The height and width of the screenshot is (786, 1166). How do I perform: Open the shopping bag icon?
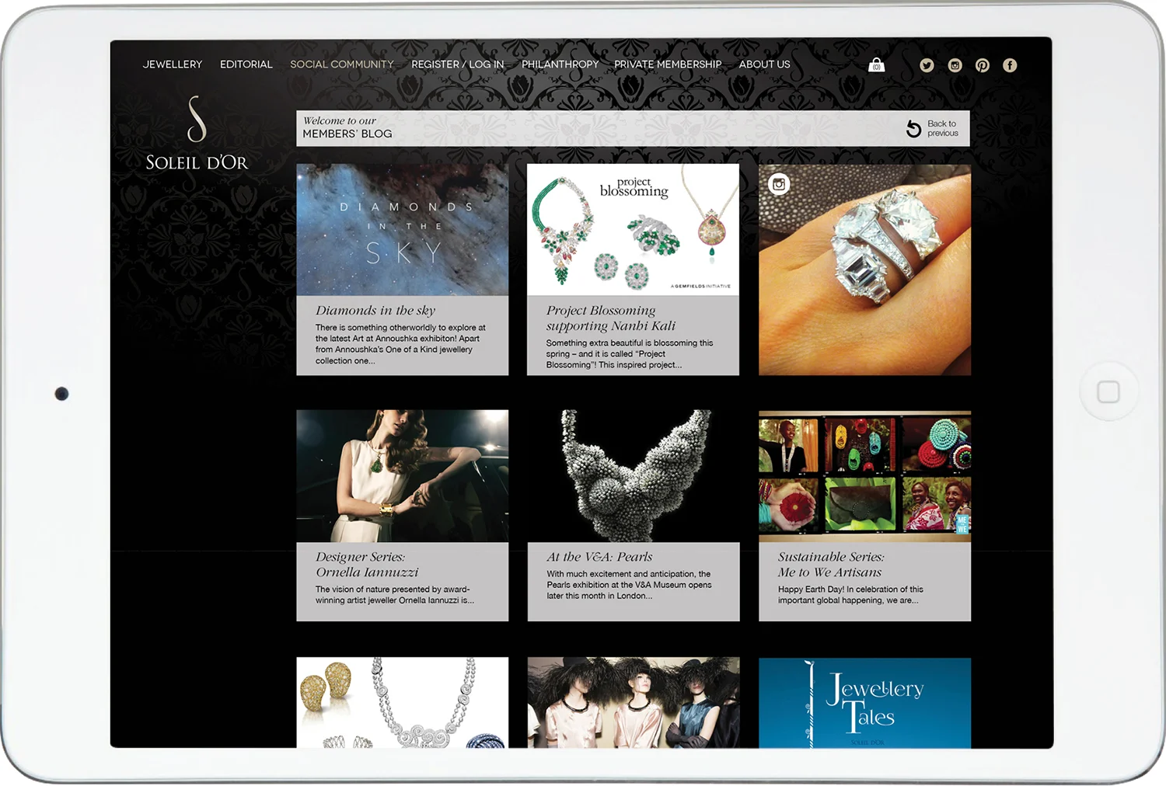click(877, 65)
